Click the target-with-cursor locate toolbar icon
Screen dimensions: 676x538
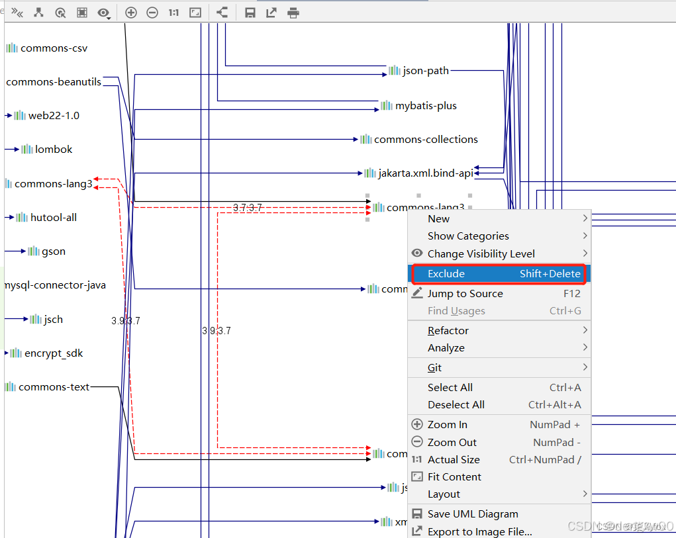click(x=60, y=13)
